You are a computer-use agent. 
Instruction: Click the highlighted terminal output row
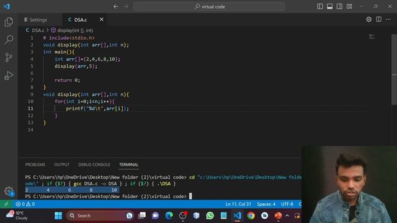click(72, 190)
